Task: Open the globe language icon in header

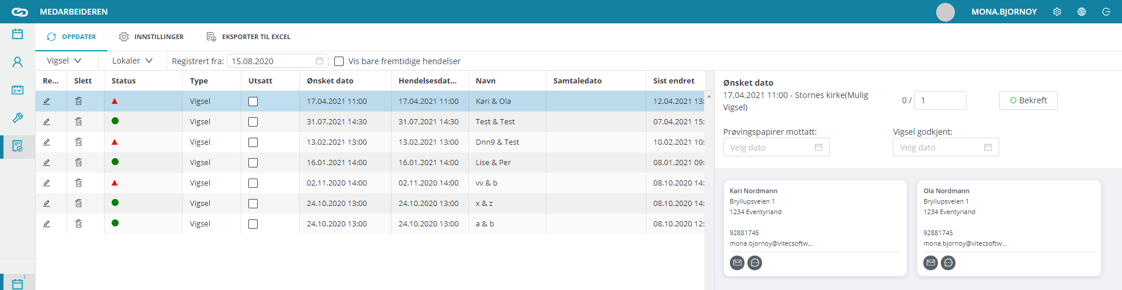Action: [1082, 12]
